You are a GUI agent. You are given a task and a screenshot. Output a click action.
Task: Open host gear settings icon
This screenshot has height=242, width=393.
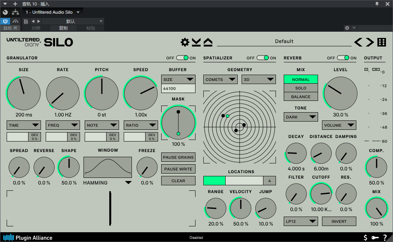click(x=347, y=28)
